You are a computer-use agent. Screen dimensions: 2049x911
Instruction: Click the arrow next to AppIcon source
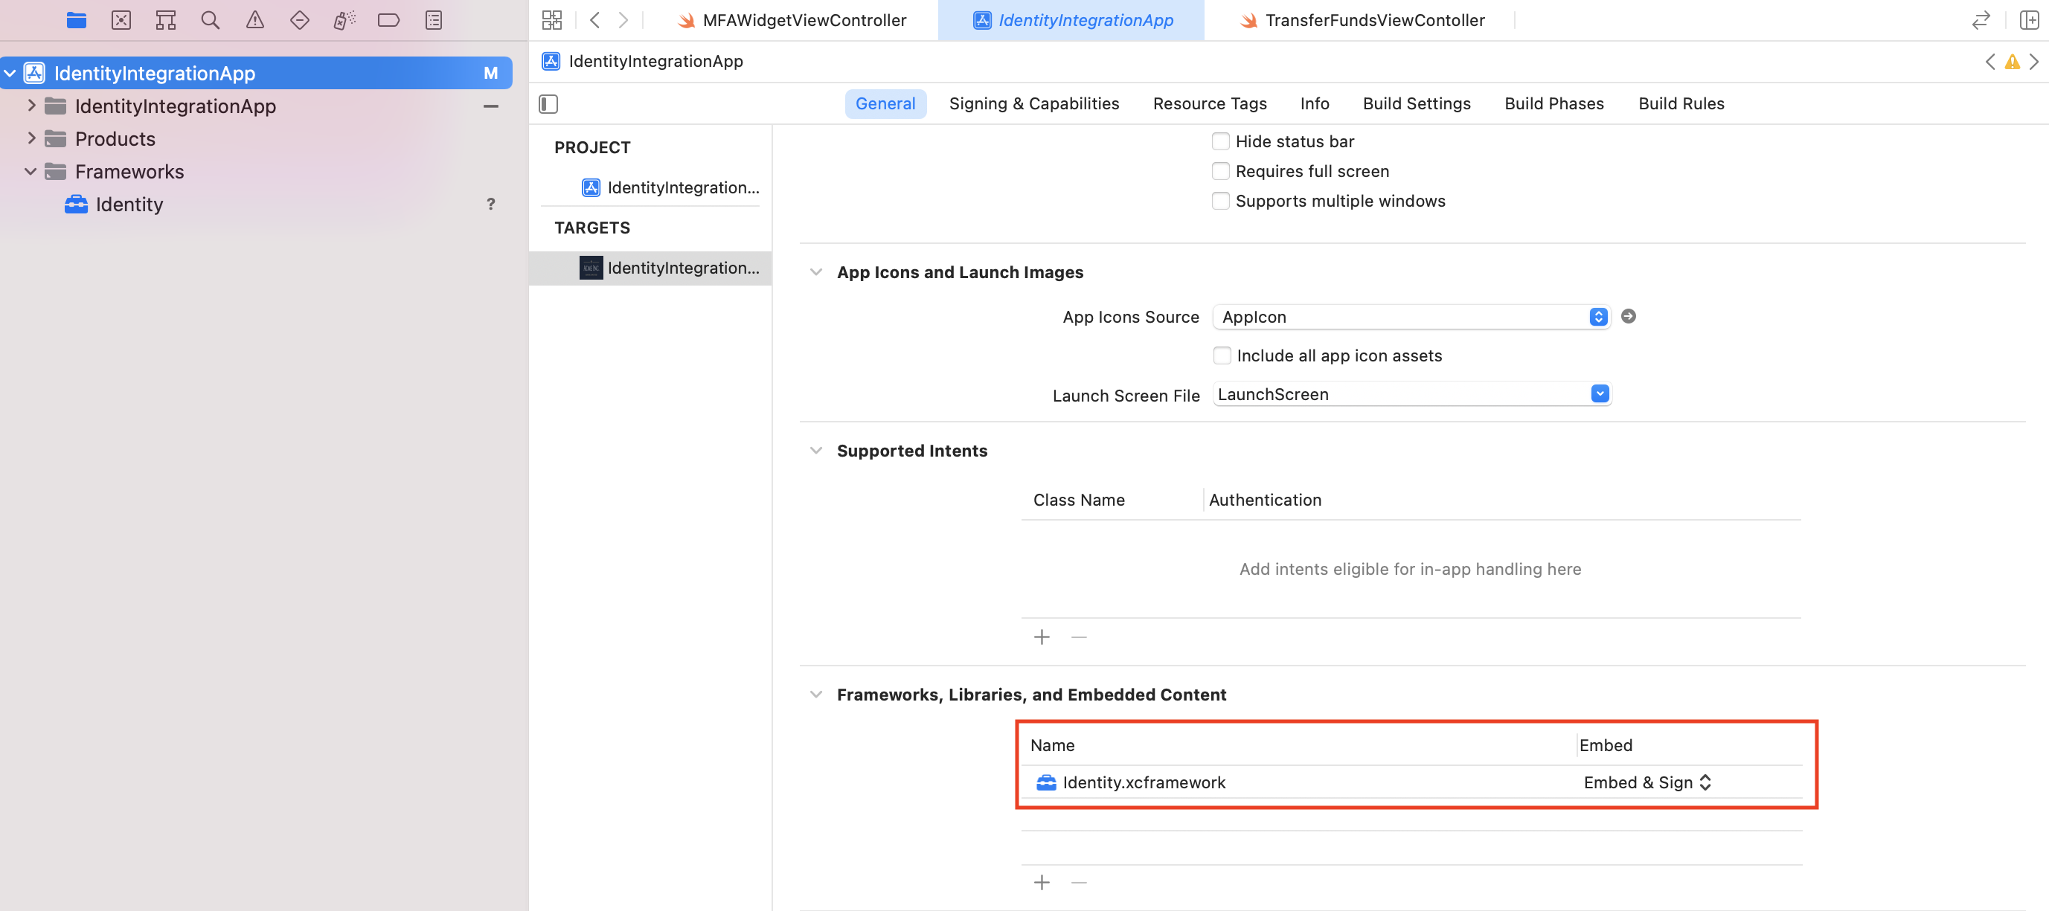click(1628, 316)
